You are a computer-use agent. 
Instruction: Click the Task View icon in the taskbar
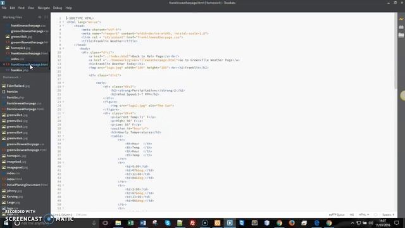(105, 223)
